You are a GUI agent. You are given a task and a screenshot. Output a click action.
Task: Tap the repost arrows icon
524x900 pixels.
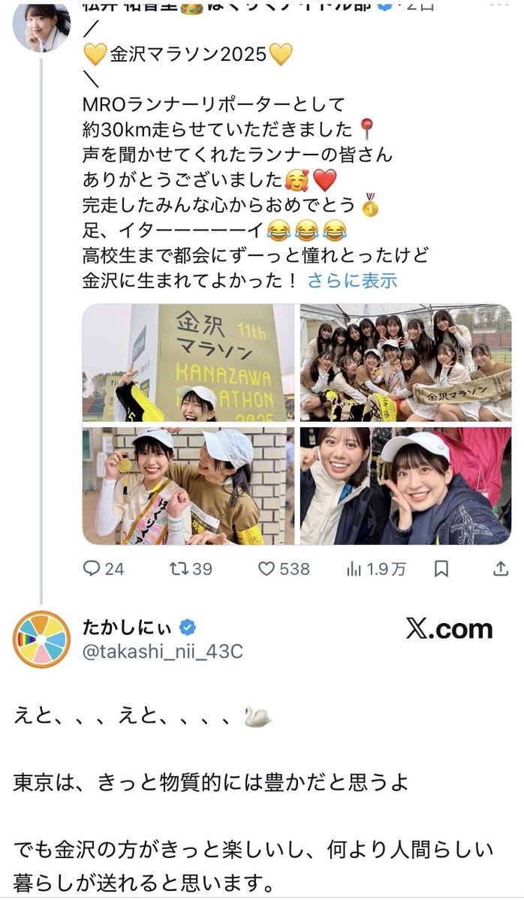pos(179,568)
